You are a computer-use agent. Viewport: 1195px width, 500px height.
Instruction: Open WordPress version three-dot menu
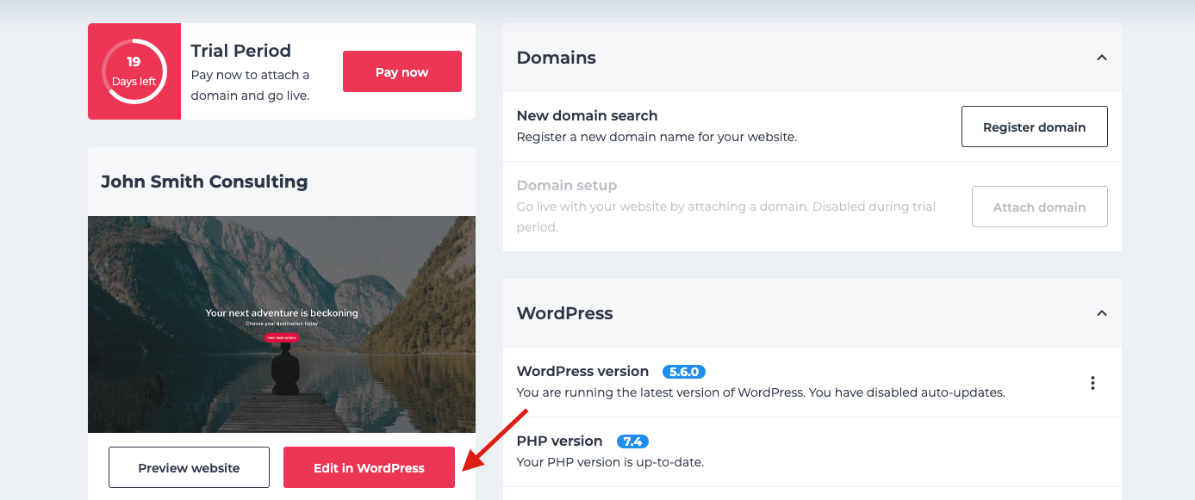coord(1092,383)
